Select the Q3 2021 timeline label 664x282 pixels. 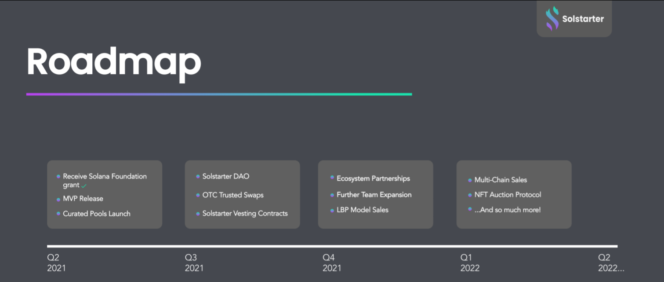pyautogui.click(x=194, y=263)
